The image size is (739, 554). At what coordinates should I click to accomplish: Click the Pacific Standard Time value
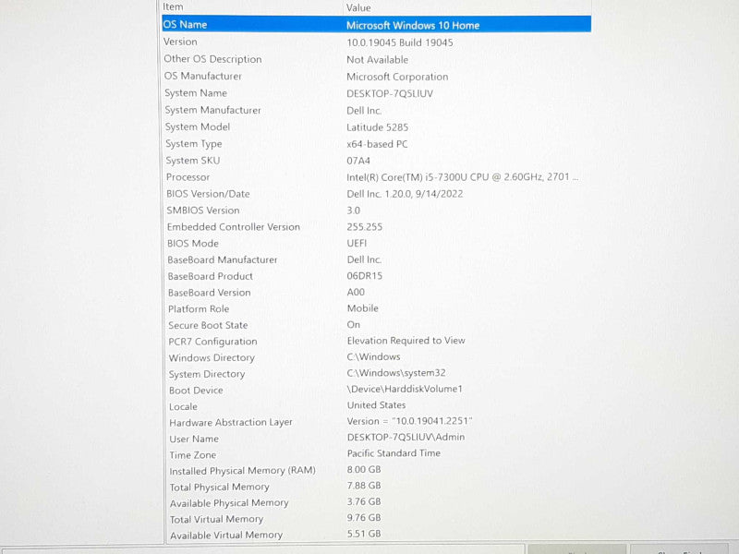[394, 453]
